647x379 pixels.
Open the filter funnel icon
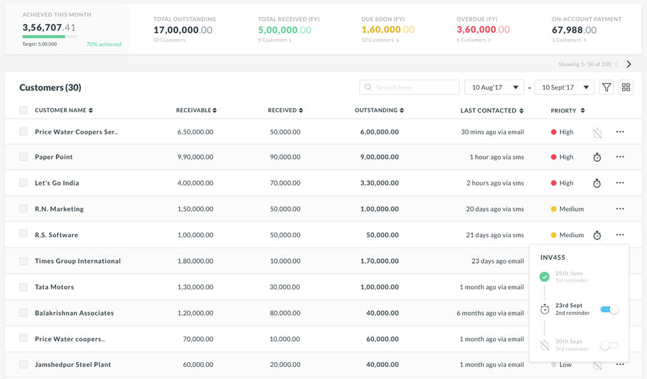tap(606, 87)
